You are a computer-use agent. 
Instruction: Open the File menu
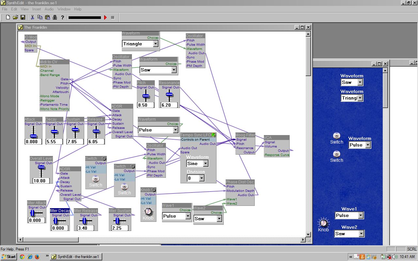coord(5,9)
